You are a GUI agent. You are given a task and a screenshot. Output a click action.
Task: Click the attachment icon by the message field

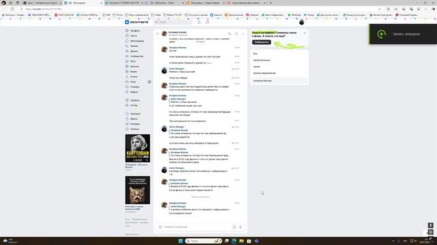coord(160,227)
